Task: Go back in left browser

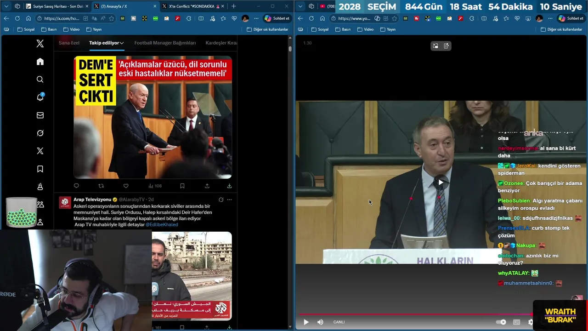Action: click(x=6, y=18)
